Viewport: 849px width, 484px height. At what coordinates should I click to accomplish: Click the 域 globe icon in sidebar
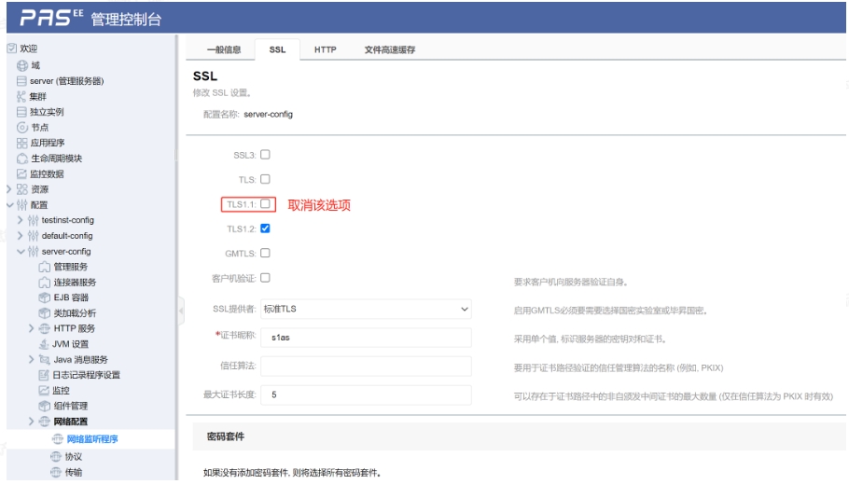[x=23, y=63]
